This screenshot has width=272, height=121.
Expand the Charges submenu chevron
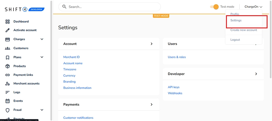42,39
